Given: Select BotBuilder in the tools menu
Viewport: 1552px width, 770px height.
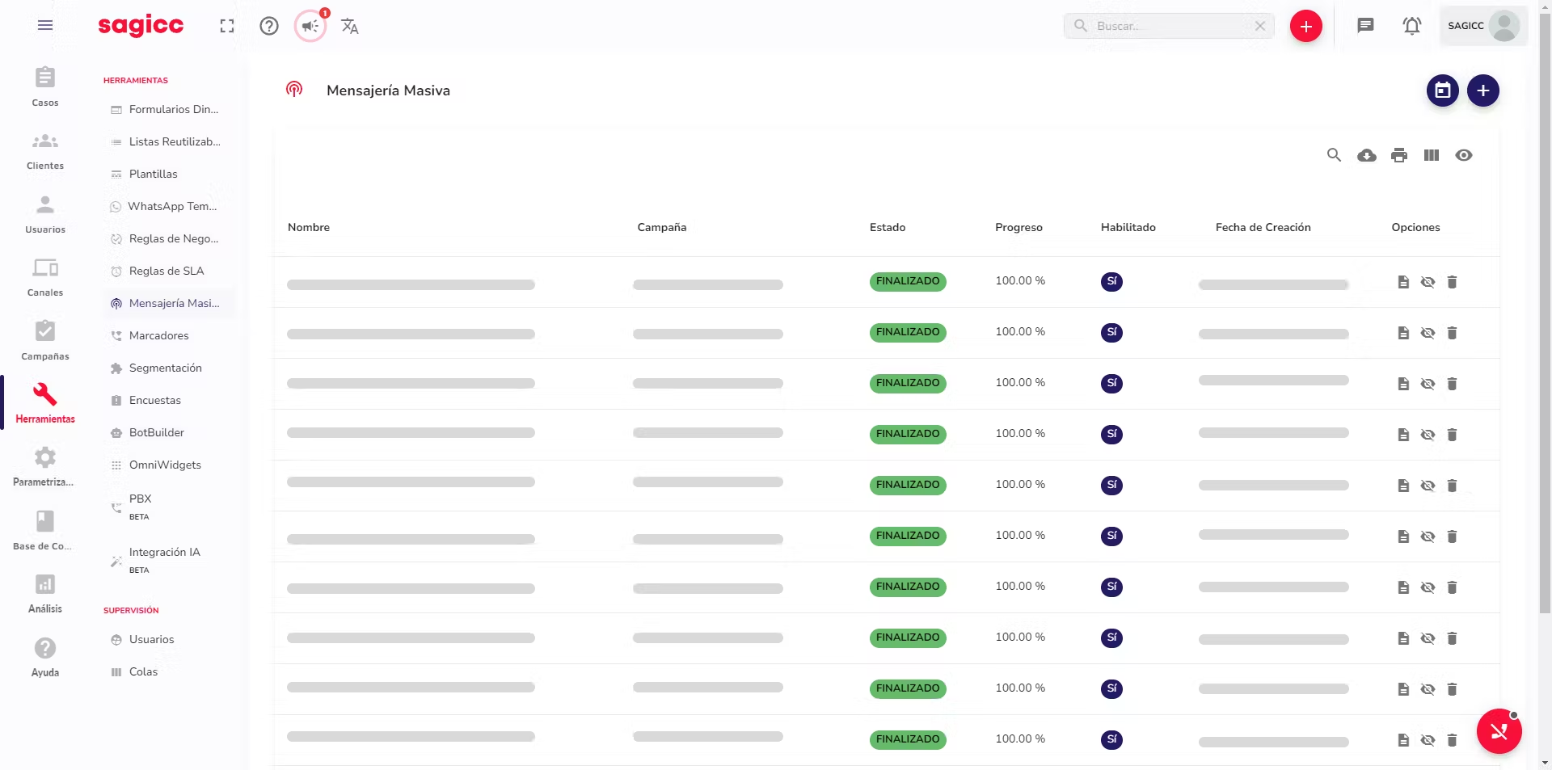Looking at the screenshot, I should (157, 432).
